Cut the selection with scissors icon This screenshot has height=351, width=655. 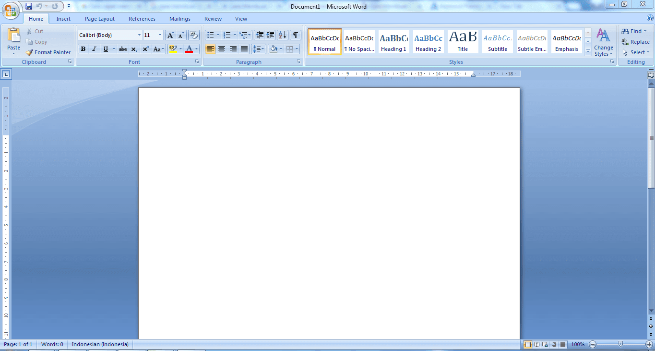(x=35, y=31)
